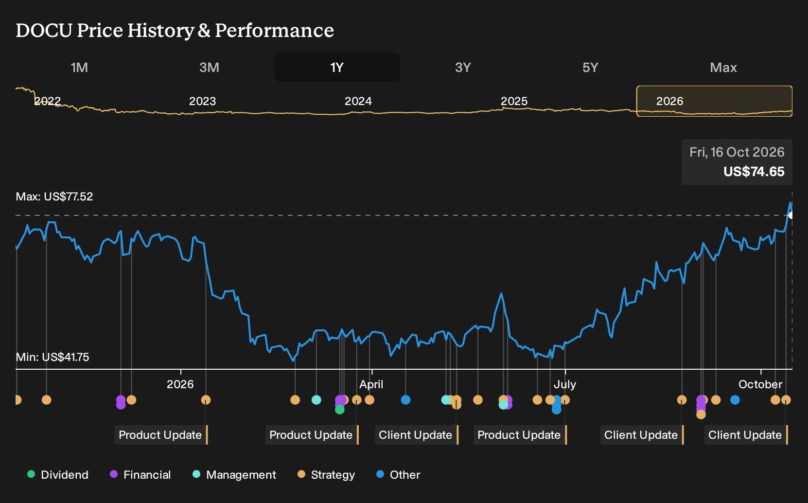
Task: Click the Max: US$77.52 label
Action: (x=54, y=197)
